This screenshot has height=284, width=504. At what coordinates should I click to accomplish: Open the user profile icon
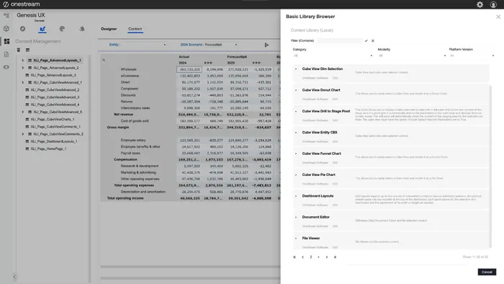click(x=493, y=4)
